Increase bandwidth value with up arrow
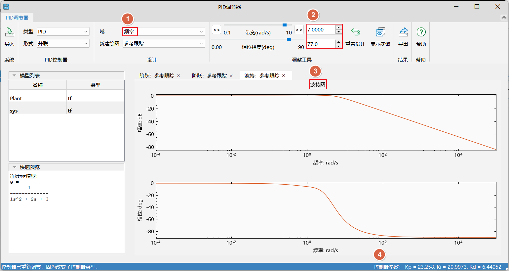 tap(338, 27)
